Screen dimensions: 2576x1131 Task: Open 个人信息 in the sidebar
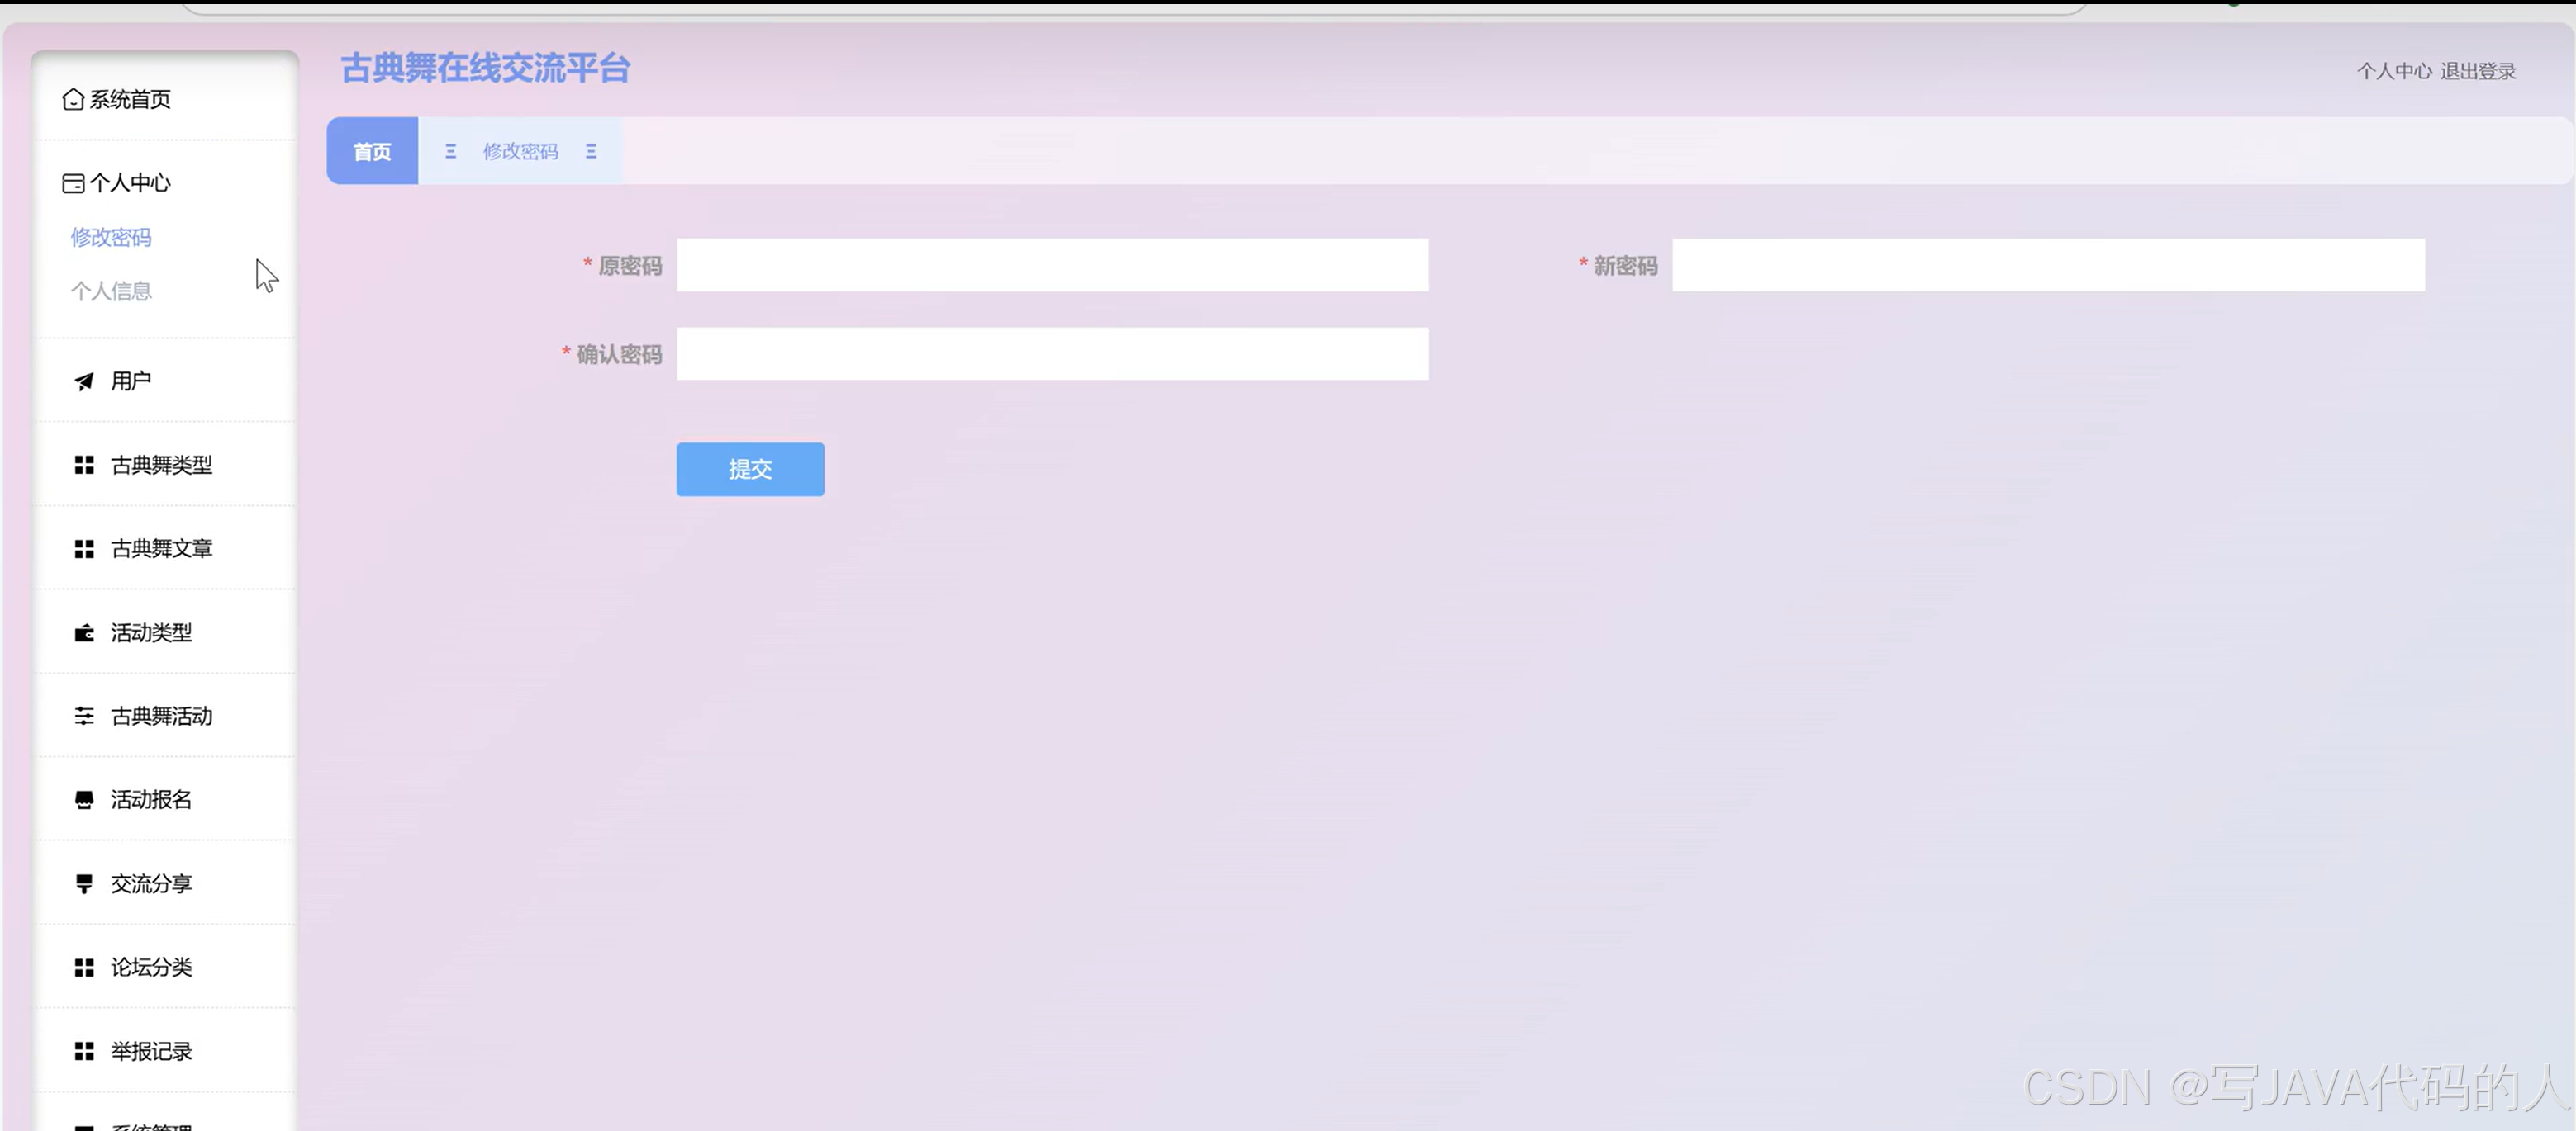coord(111,291)
